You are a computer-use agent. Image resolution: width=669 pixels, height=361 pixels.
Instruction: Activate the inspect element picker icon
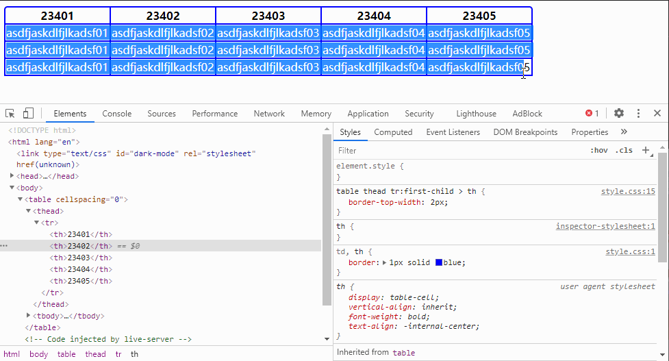[x=10, y=114]
